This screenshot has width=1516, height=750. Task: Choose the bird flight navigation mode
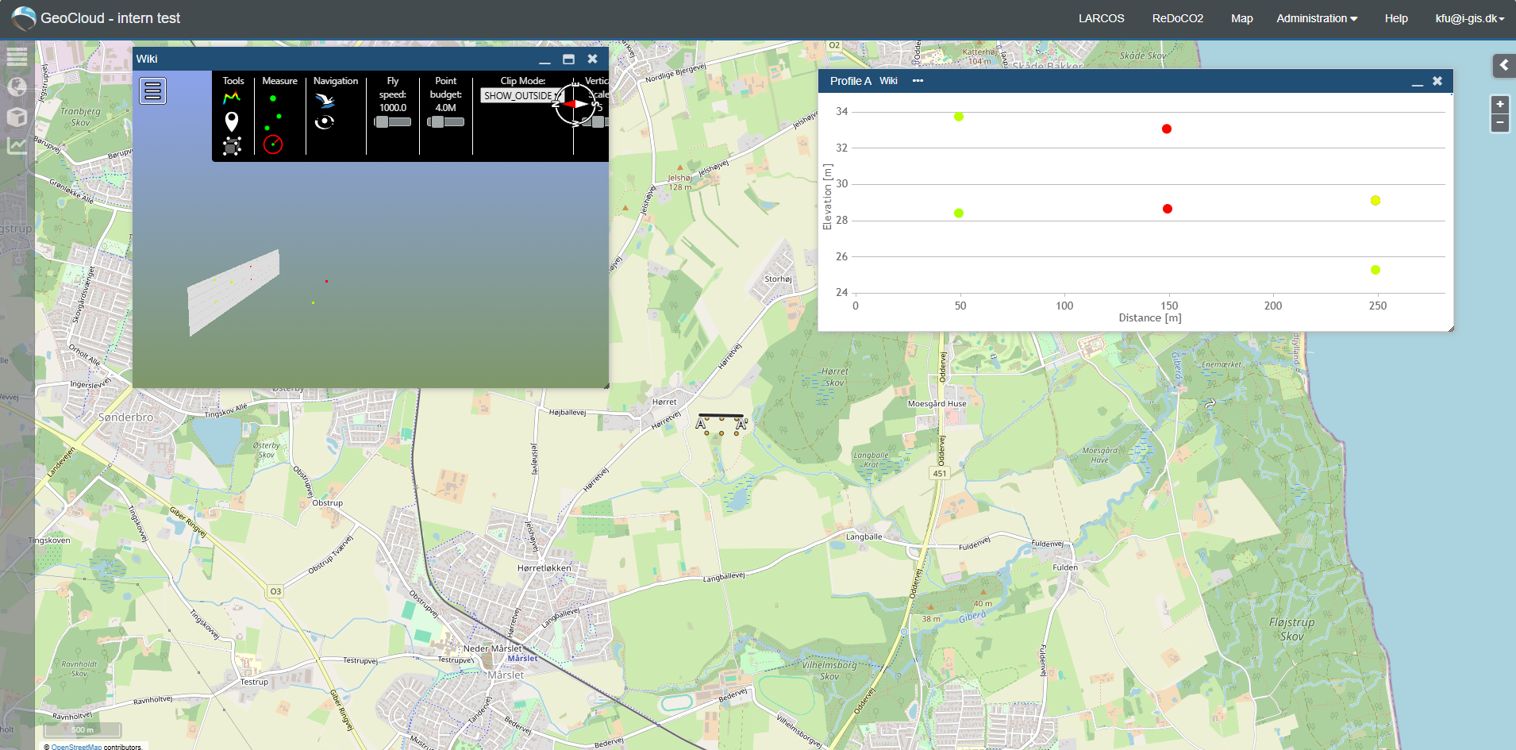coord(325,100)
